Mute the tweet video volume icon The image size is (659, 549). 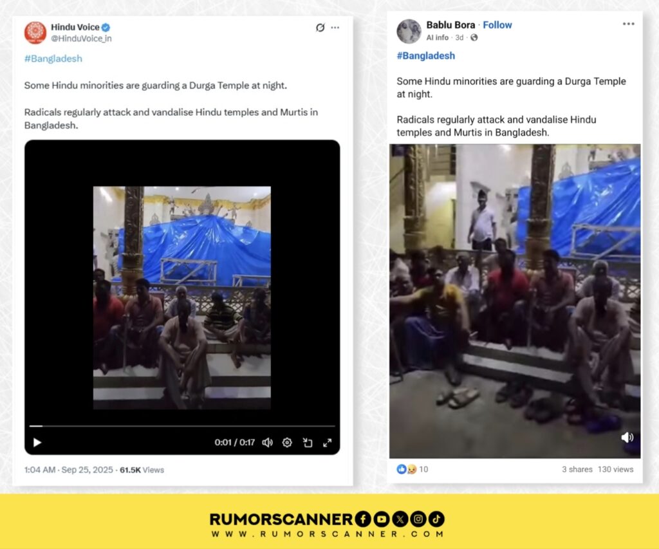[267, 443]
